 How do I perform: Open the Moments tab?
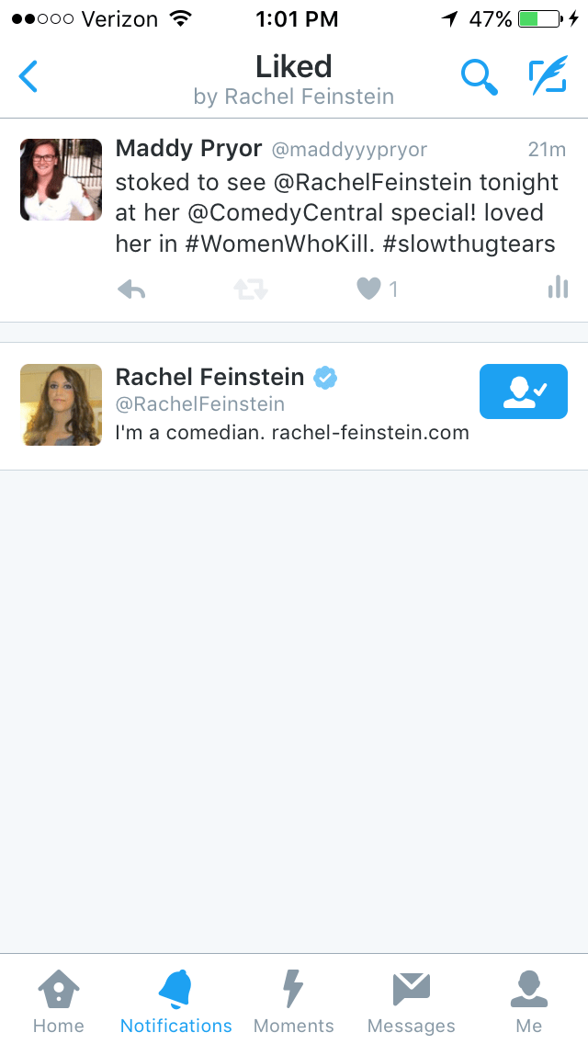(293, 1001)
